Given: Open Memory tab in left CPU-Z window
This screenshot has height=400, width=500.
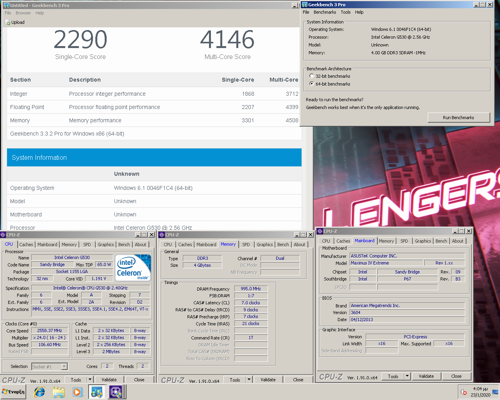Looking at the screenshot, I should pos(69,245).
